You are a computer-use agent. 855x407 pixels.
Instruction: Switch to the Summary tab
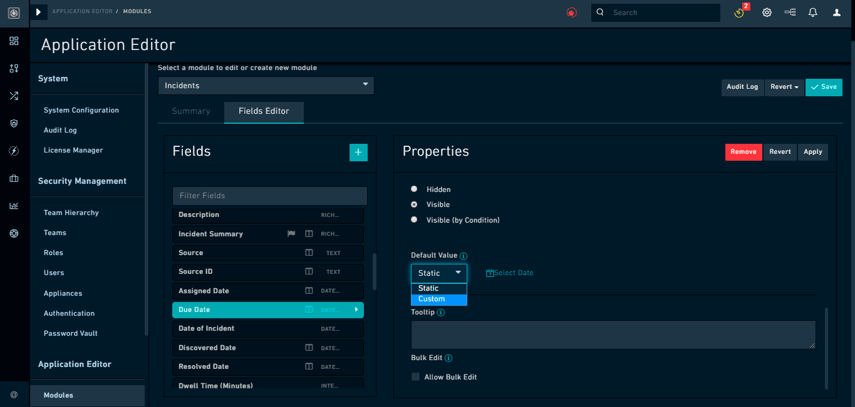coord(190,111)
